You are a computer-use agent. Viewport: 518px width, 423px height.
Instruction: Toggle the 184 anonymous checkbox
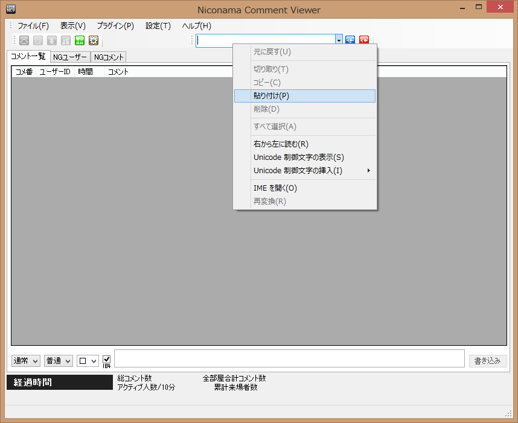click(x=106, y=359)
